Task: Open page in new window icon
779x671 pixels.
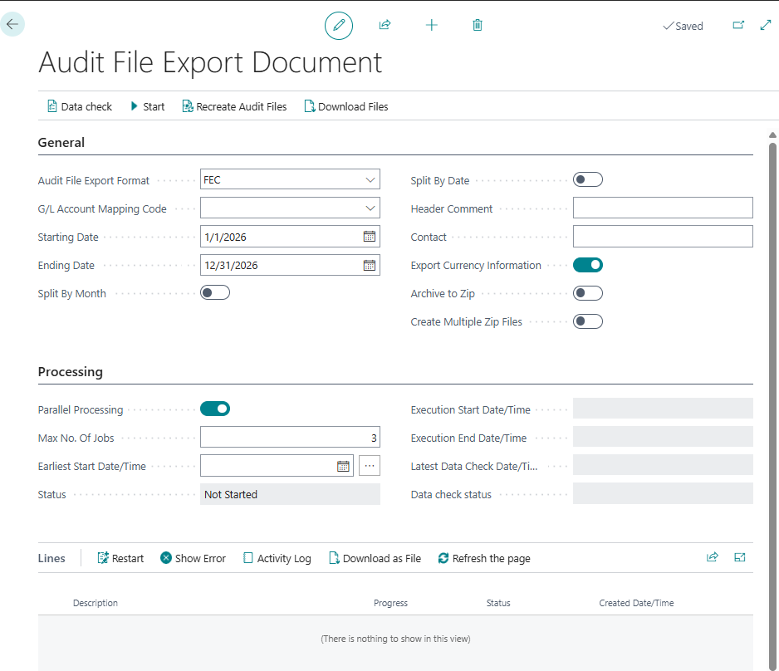Action: 739,25
